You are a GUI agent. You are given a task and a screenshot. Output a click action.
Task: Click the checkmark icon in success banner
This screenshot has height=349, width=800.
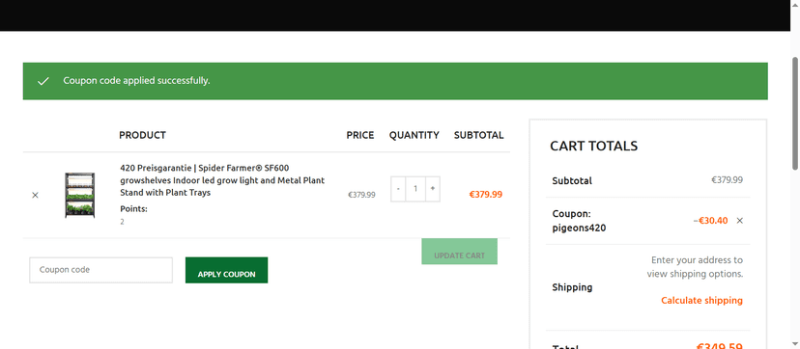coord(43,81)
